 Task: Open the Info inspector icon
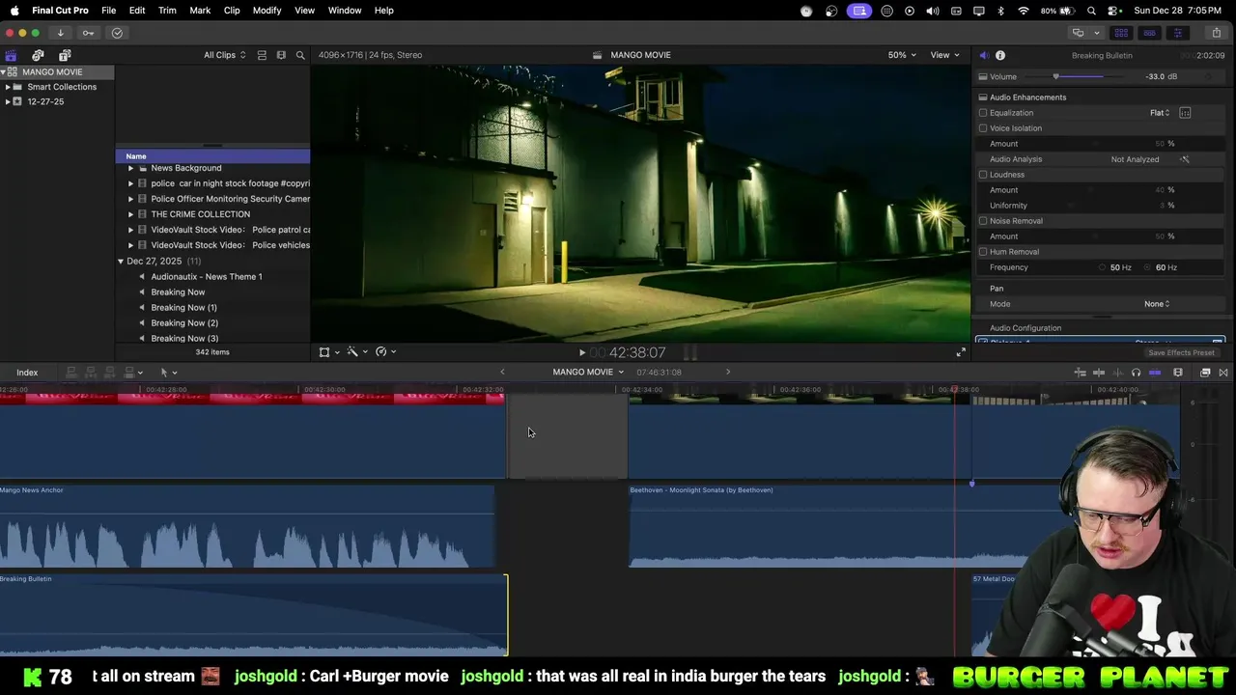click(x=1000, y=55)
